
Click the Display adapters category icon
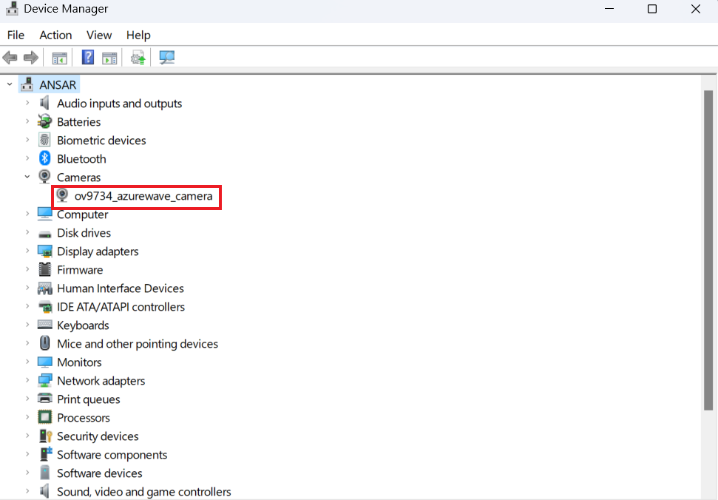pos(44,251)
